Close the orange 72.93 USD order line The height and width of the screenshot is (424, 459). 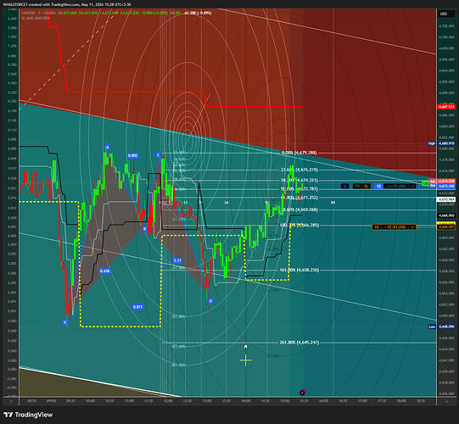tap(412, 227)
